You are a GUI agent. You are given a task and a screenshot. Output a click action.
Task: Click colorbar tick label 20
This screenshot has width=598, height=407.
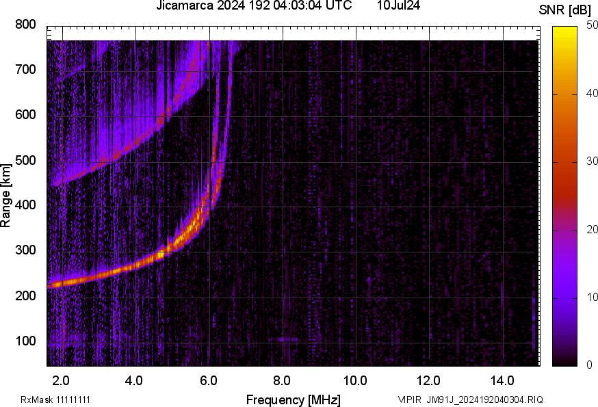pos(592,230)
